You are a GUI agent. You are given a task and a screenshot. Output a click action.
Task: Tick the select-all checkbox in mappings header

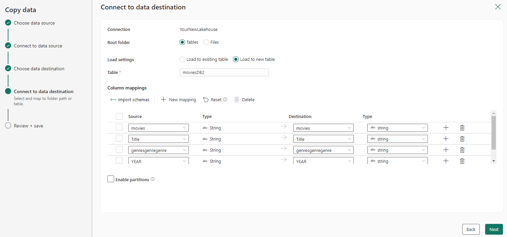point(119,116)
